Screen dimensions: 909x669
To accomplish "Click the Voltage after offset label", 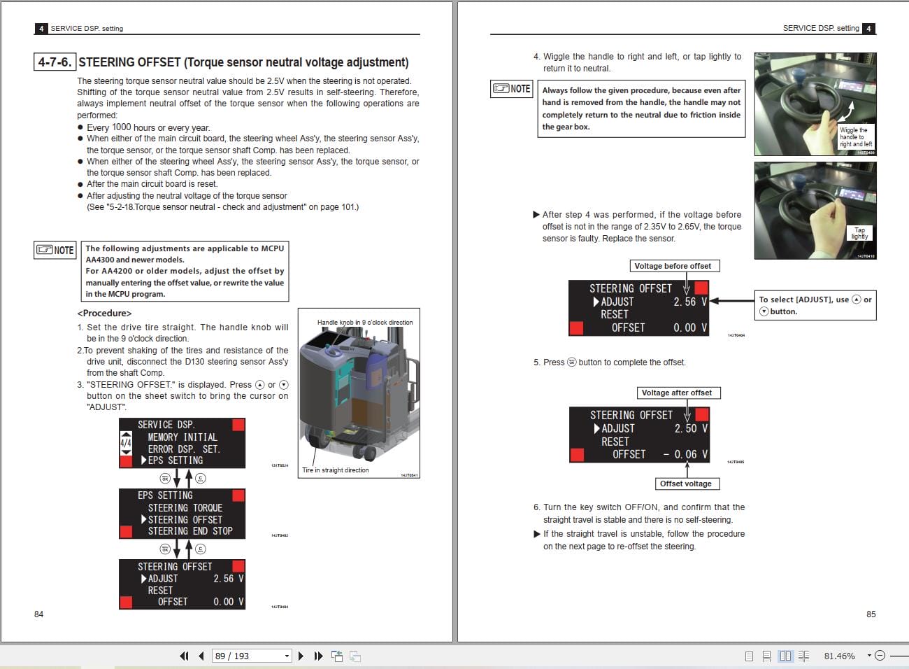I will [677, 393].
